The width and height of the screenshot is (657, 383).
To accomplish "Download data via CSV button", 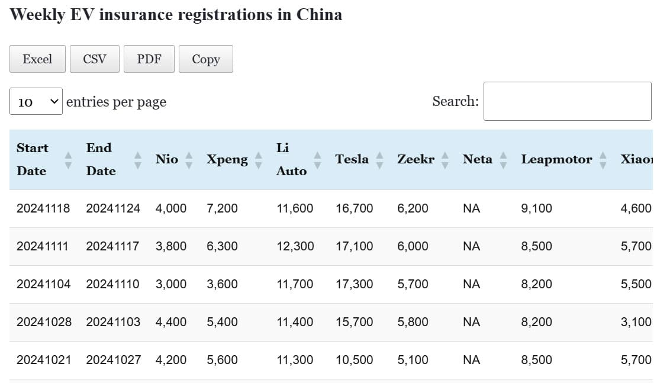I will coord(95,59).
